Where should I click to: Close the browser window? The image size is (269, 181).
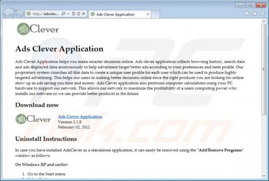coord(261,5)
